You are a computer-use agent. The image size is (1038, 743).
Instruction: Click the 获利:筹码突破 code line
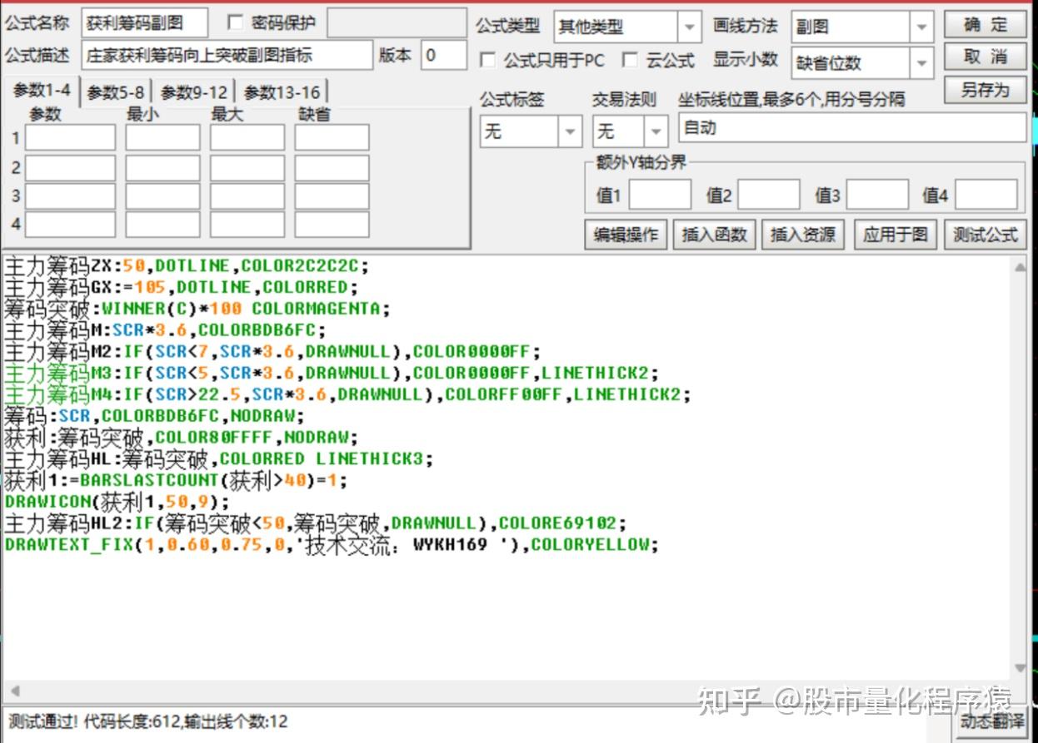pyautogui.click(x=181, y=438)
